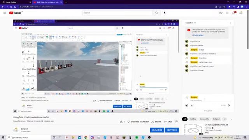Click the flag report icon next to Save
249x140 pixels.
(177, 122)
